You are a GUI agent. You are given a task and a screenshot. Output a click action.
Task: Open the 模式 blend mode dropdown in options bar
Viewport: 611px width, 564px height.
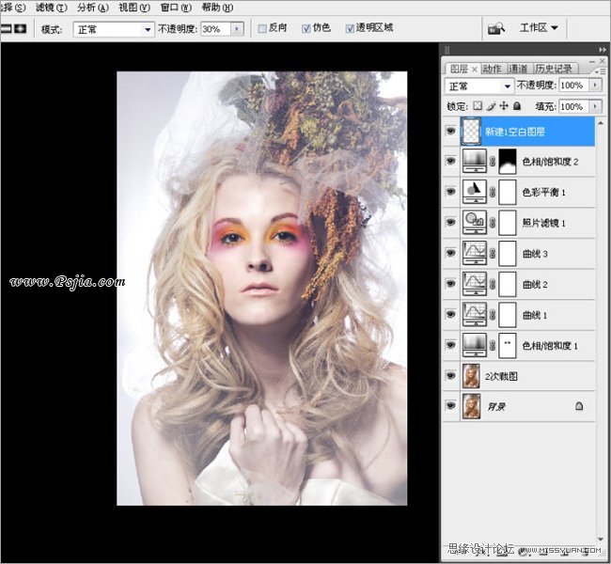[148, 29]
